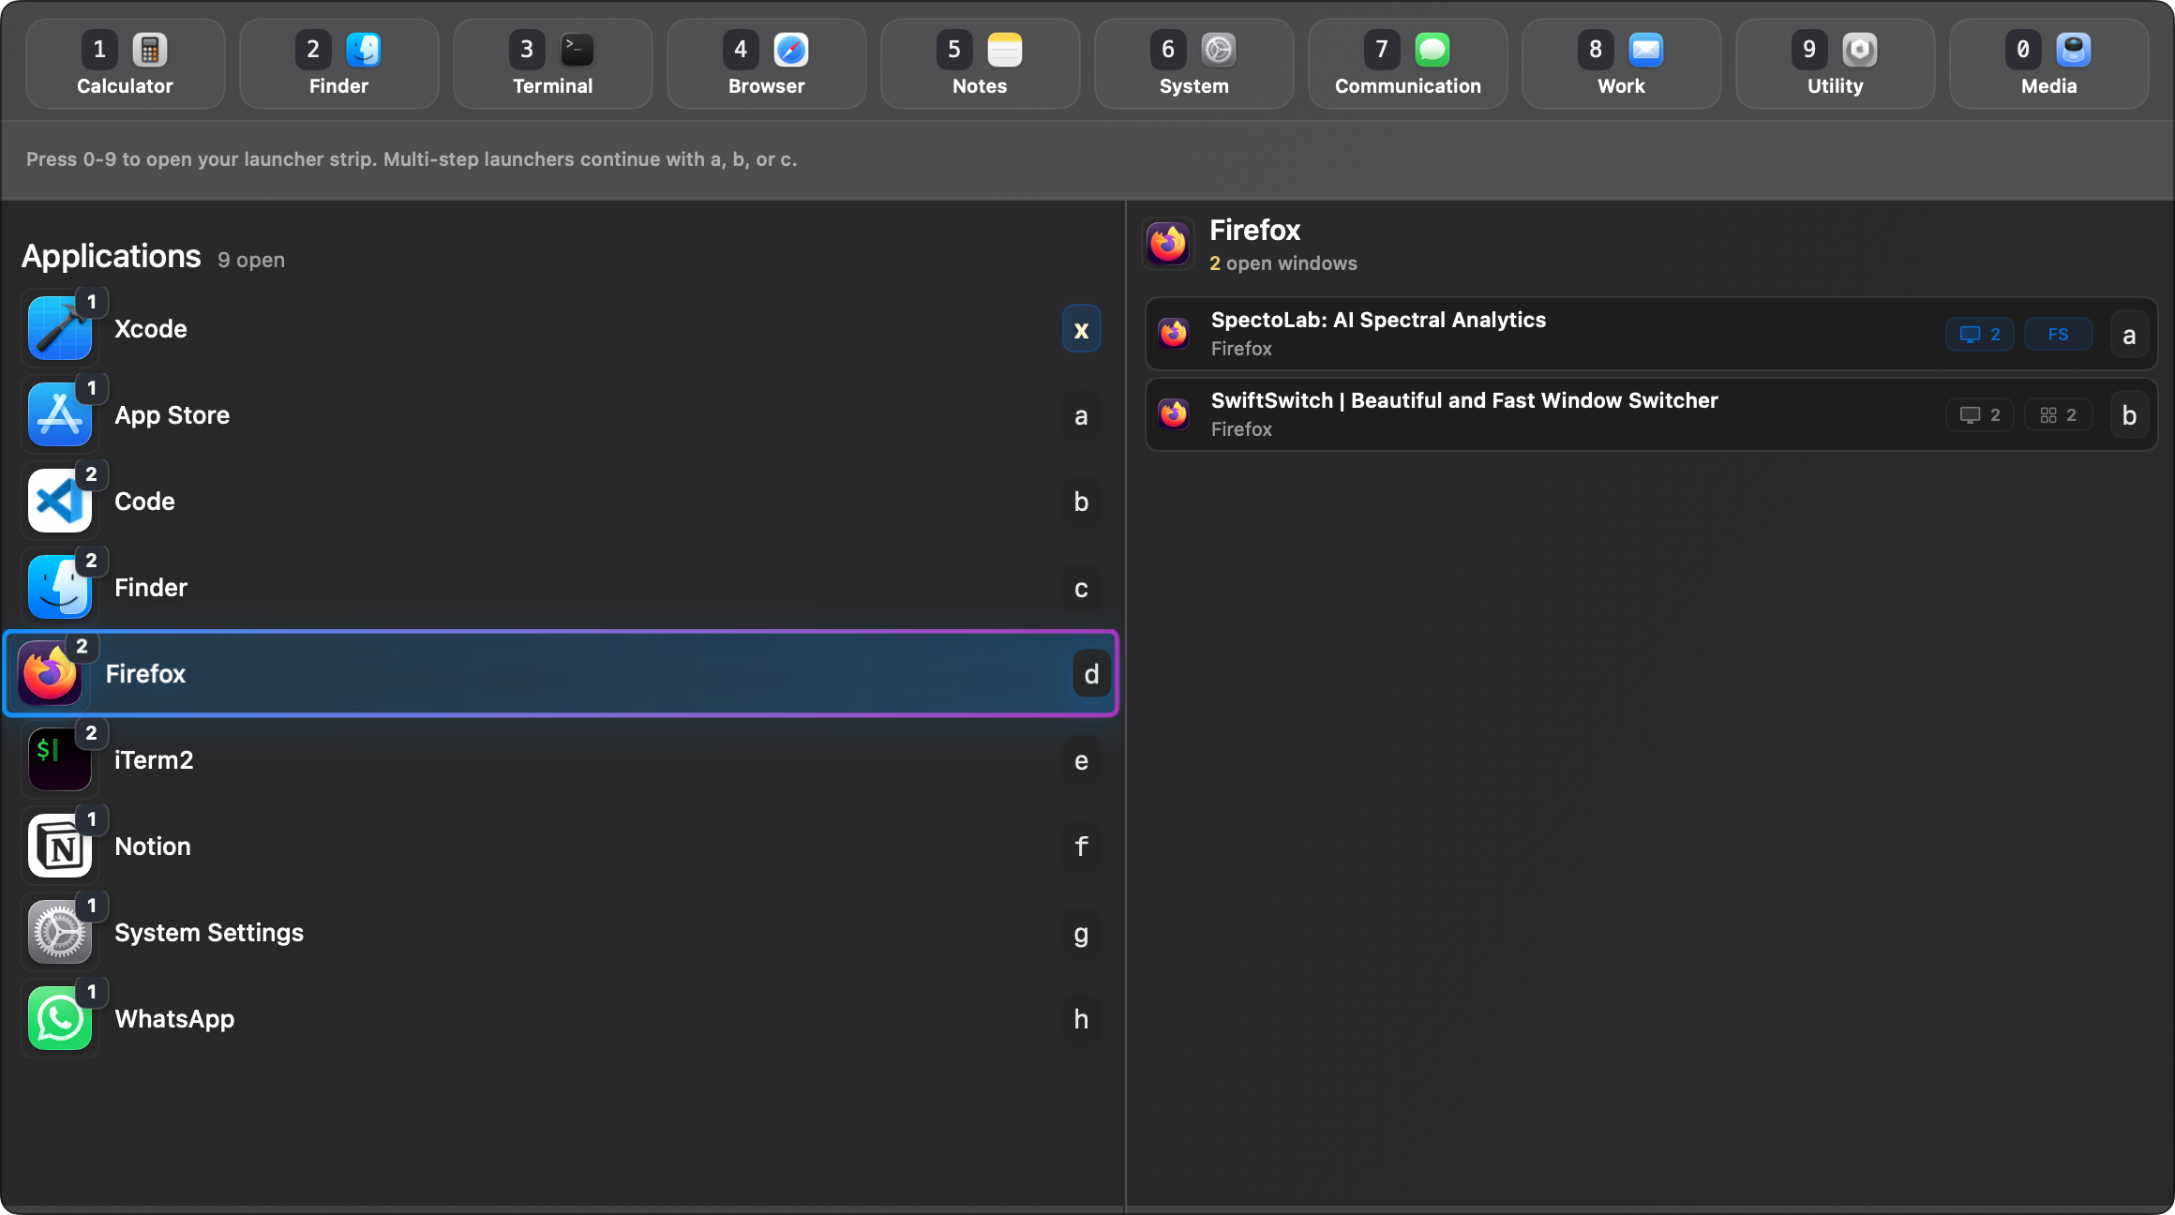
Task: Click the App Store app icon
Action: point(60,415)
